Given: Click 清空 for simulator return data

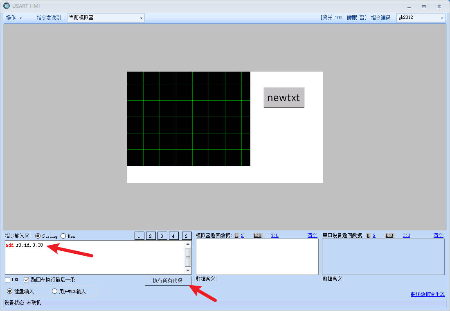Looking at the screenshot, I should pos(312,235).
